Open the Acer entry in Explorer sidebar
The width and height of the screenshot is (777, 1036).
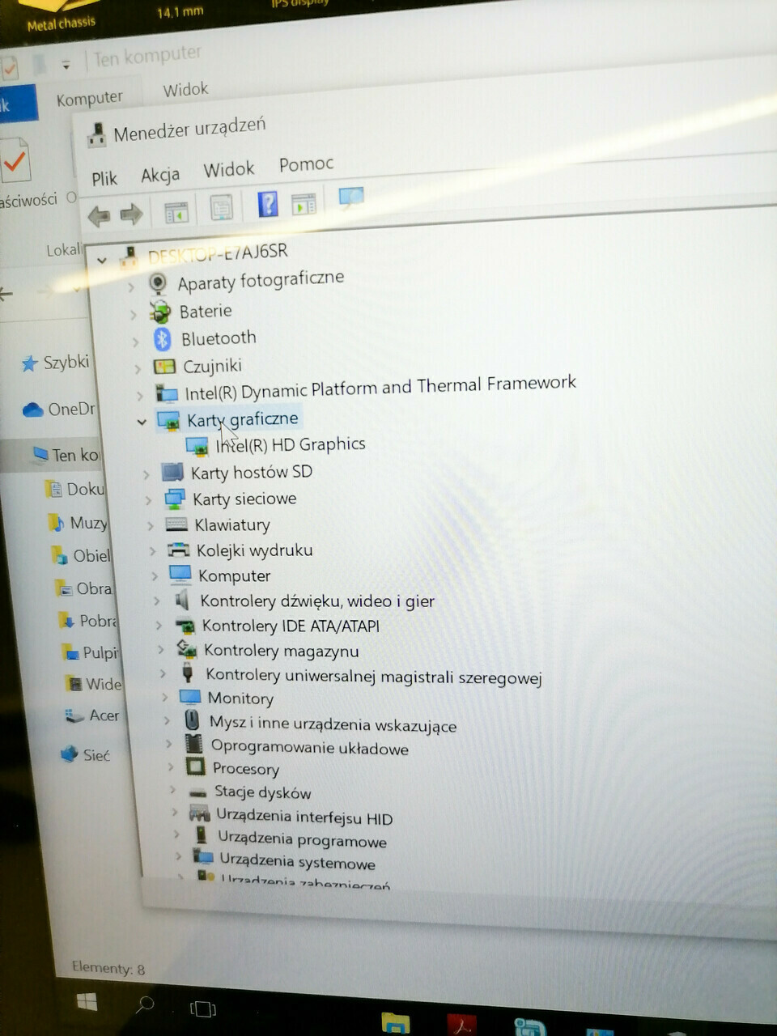click(x=93, y=715)
